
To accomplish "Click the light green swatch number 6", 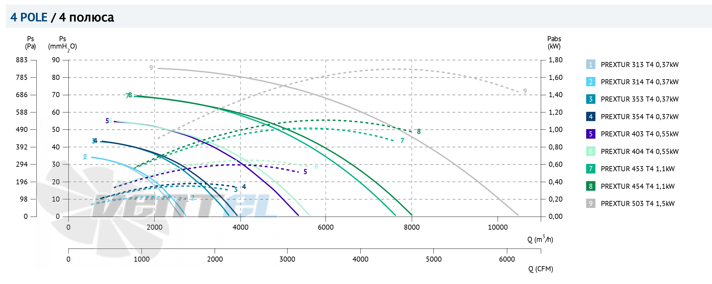I will [x=591, y=151].
